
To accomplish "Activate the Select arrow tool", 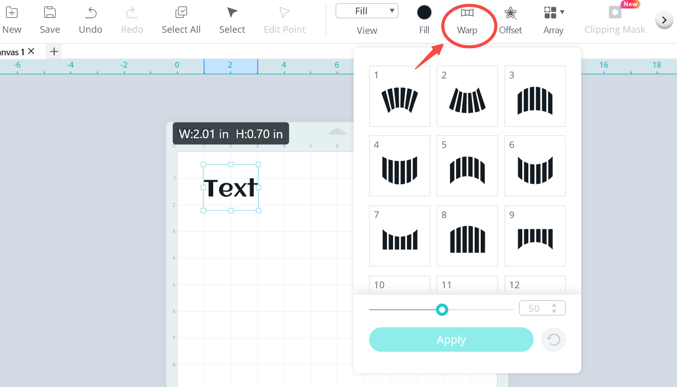I will (x=232, y=13).
